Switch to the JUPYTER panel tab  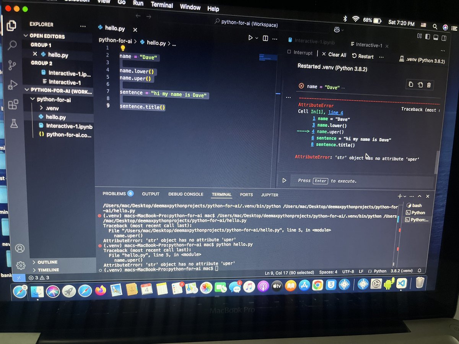click(x=270, y=195)
